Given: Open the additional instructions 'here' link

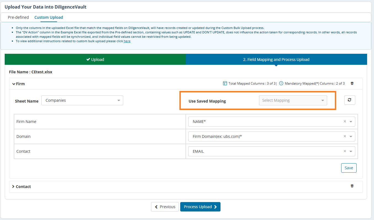Looking at the screenshot, I should click(x=127, y=41).
